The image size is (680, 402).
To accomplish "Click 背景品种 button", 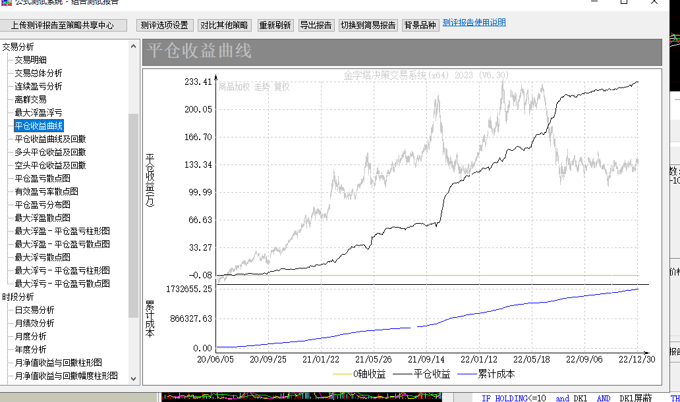I will (420, 25).
